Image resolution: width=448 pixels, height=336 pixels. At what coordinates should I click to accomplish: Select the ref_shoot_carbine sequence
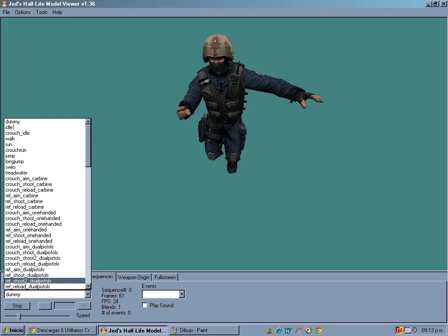[x=45, y=201]
